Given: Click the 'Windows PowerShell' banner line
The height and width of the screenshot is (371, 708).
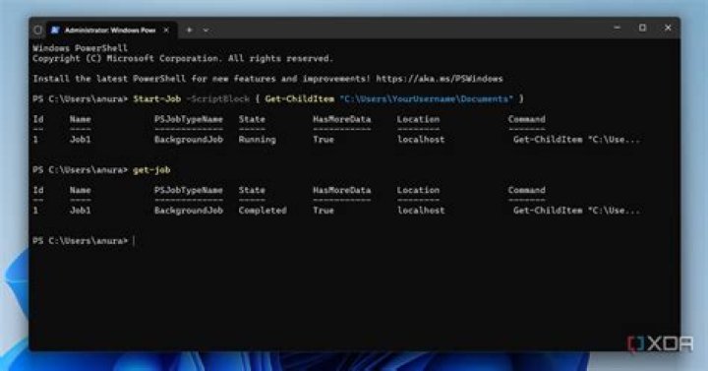Looking at the screenshot, I should point(81,48).
